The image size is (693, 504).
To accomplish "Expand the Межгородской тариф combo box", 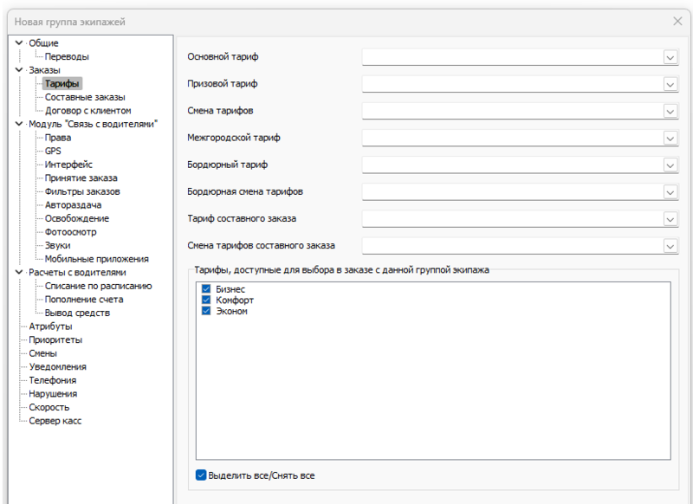I will point(670,138).
